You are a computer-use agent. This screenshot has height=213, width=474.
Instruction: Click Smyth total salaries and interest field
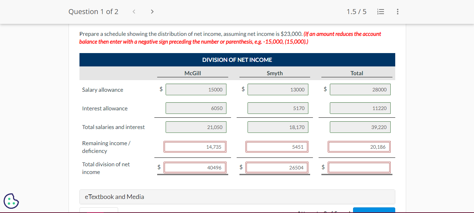click(x=278, y=127)
